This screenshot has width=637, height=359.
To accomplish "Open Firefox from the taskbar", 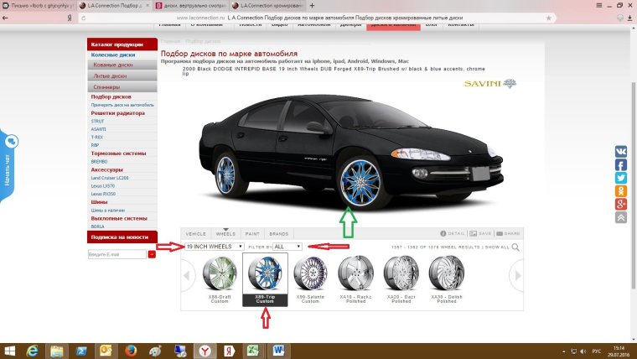I will click(x=131, y=351).
